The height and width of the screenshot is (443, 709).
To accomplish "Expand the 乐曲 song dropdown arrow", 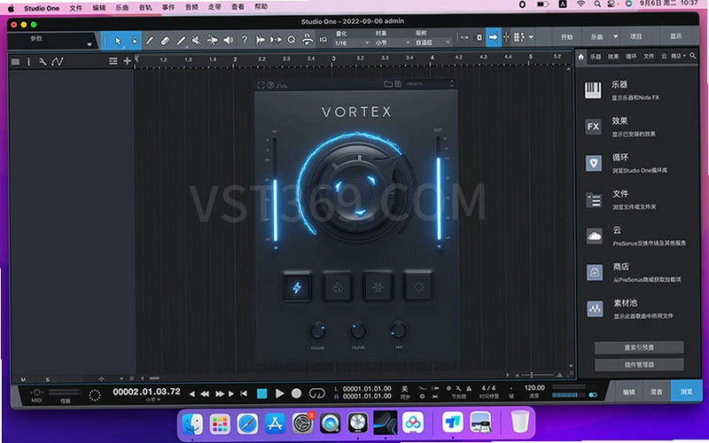I will coord(615,36).
